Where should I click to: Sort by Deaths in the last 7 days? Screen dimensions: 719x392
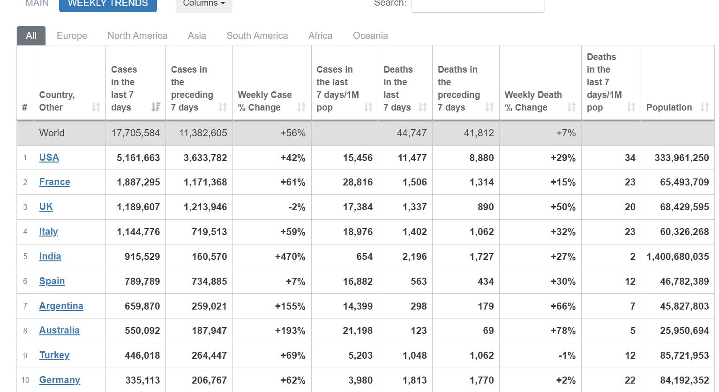422,107
